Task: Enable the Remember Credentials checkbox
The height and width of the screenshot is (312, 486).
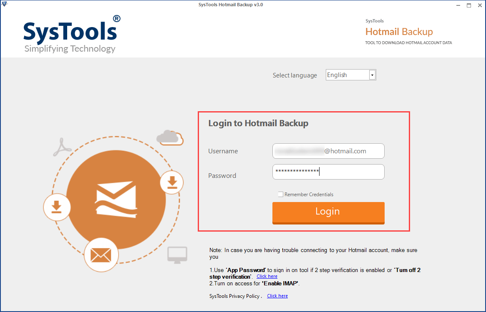Action: click(x=280, y=194)
